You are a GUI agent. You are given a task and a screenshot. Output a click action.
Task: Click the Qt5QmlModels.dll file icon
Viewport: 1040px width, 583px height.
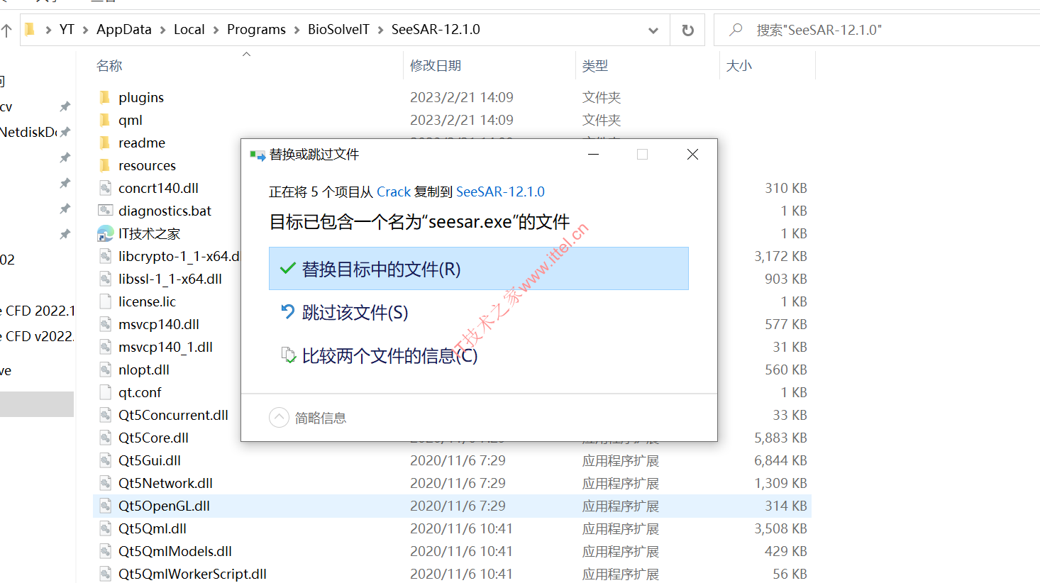pos(105,551)
